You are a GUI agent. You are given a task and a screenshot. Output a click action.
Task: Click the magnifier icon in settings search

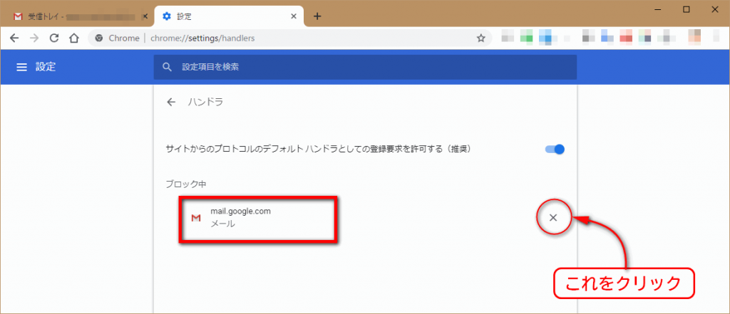pyautogui.click(x=168, y=67)
